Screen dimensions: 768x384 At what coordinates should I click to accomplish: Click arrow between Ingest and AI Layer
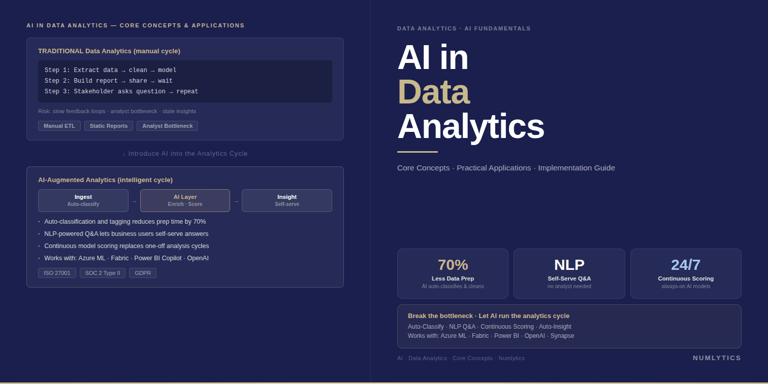pos(134,201)
